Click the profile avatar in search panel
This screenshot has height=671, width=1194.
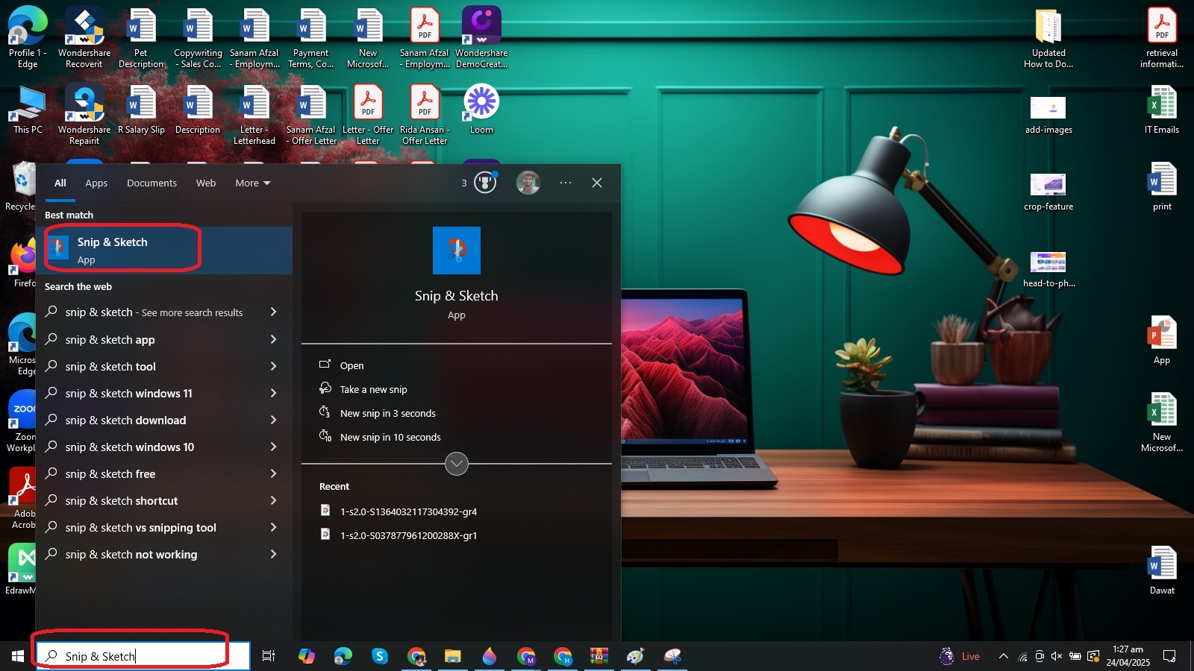click(528, 183)
